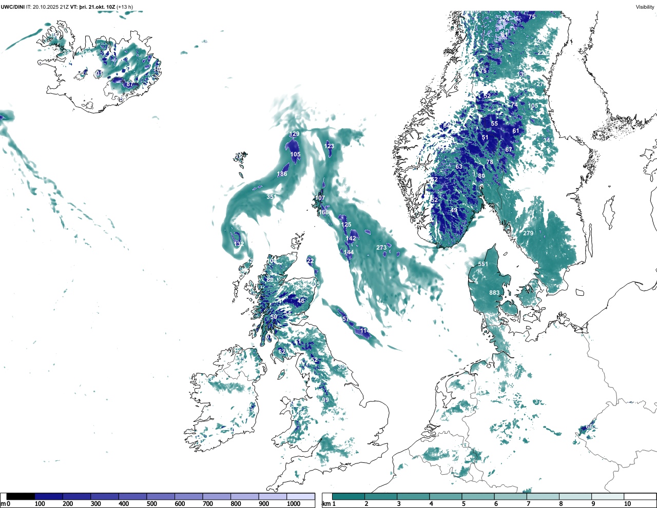Screen dimensions: 657x508
Task: Click the 78 value over Norway
Action: 490,162
